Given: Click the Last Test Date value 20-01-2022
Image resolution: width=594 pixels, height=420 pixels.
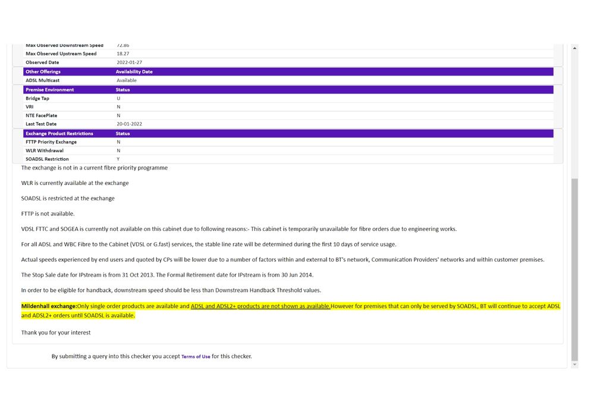Looking at the screenshot, I should point(129,124).
